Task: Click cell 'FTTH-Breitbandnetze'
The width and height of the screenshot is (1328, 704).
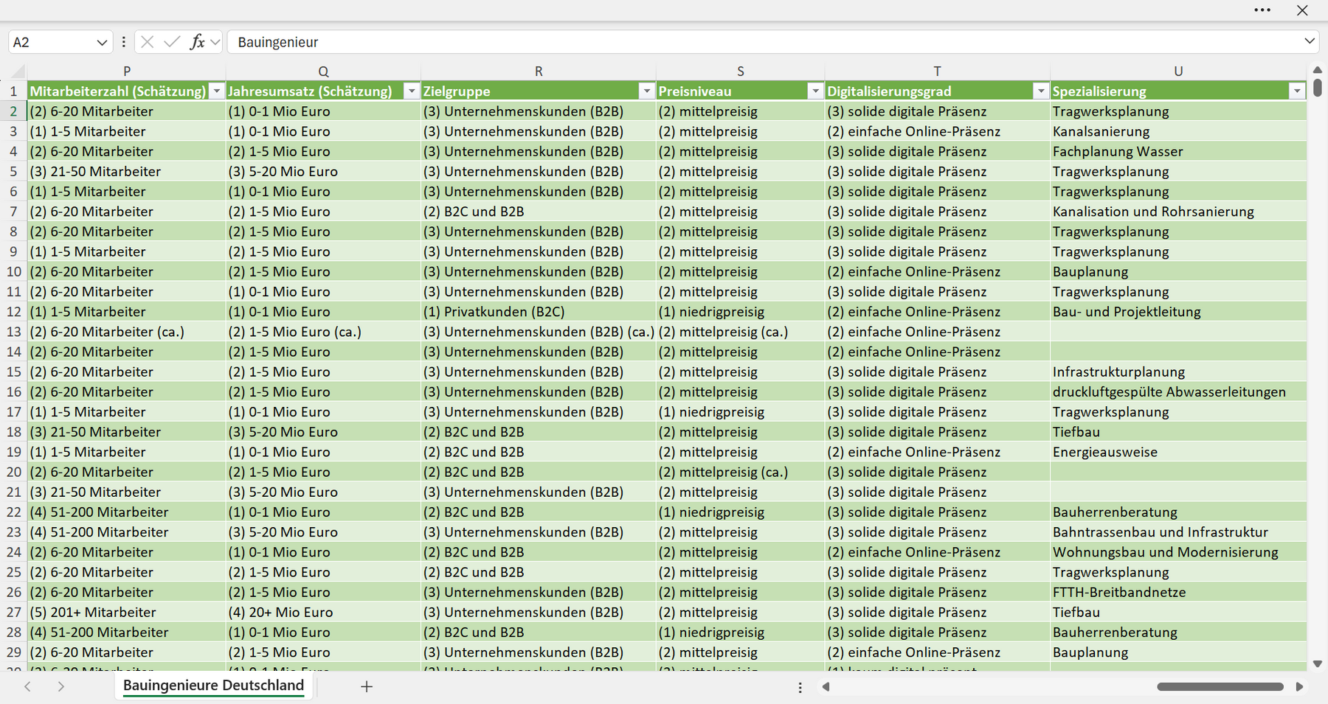Action: [x=1178, y=592]
